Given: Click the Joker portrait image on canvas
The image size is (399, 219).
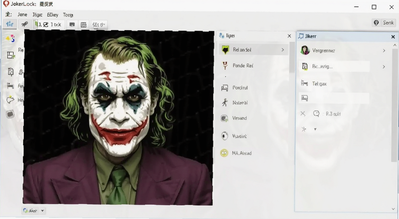Looking at the screenshot, I should 118,117.
